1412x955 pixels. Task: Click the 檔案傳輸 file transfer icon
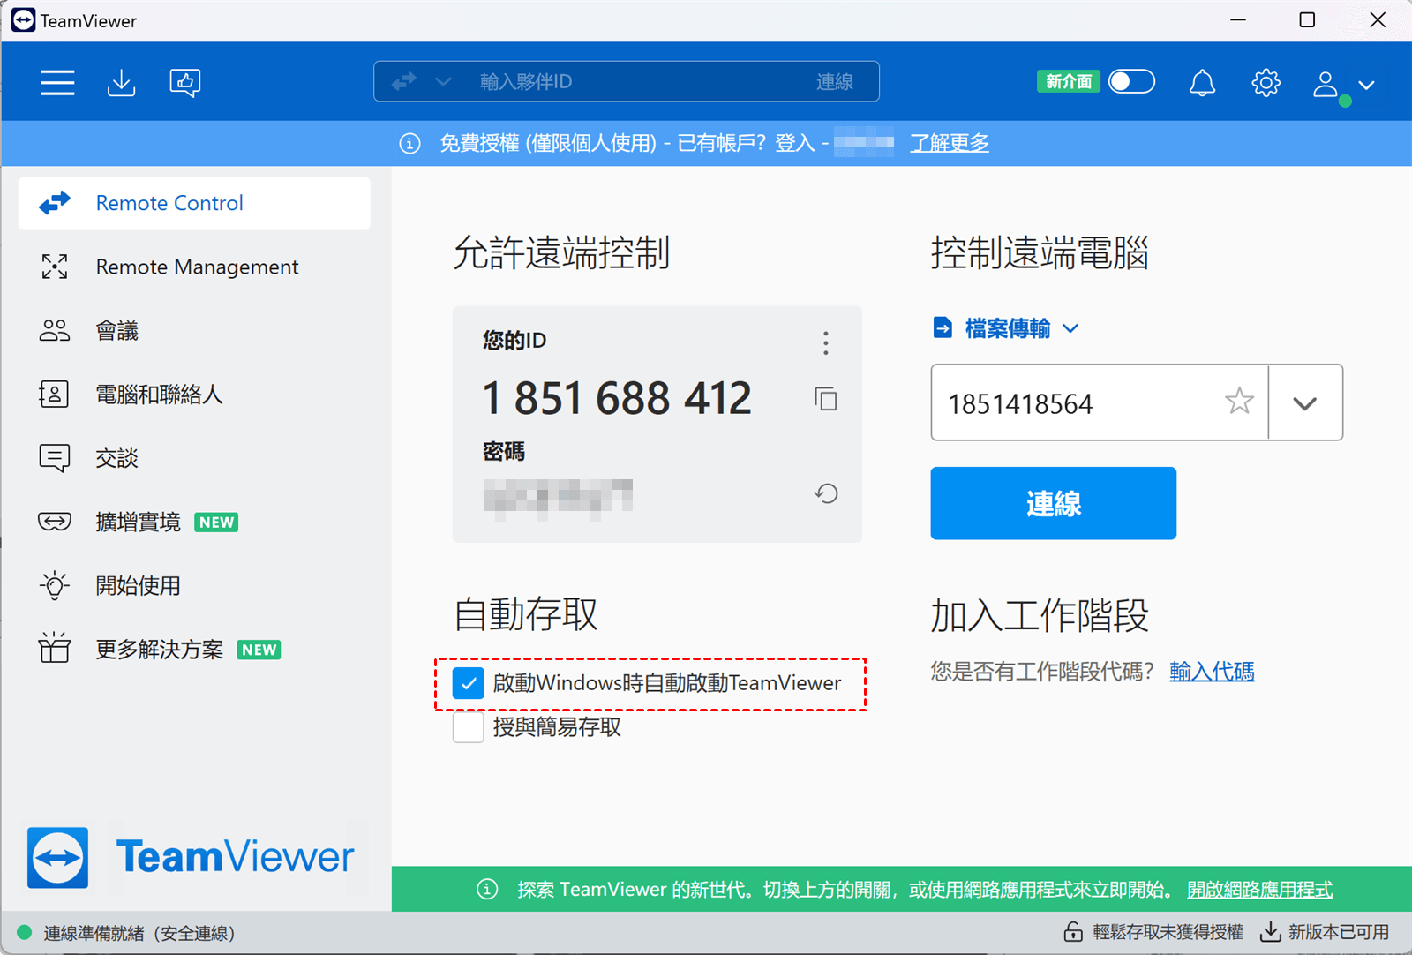click(943, 328)
